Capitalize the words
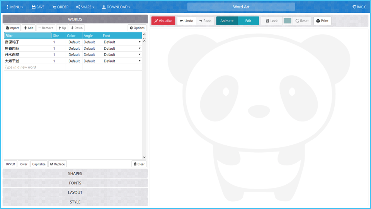Image resolution: width=371 pixels, height=209 pixels. [39, 164]
